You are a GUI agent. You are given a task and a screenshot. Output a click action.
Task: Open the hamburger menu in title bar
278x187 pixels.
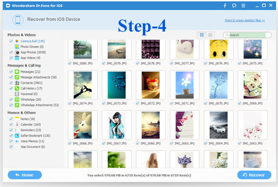coord(244,6)
